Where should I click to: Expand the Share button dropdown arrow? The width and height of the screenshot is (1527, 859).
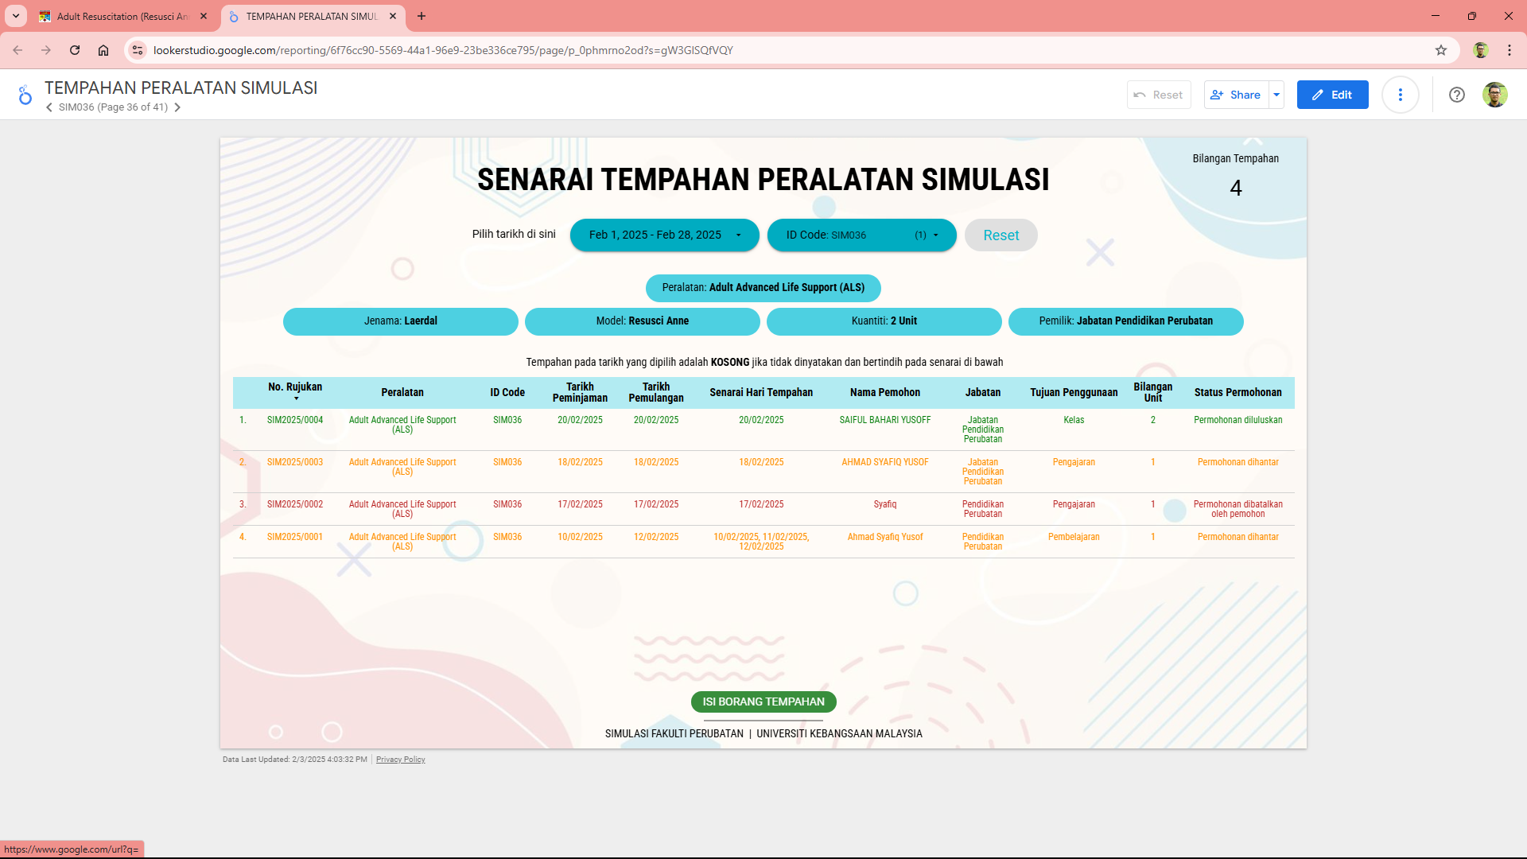tap(1276, 95)
